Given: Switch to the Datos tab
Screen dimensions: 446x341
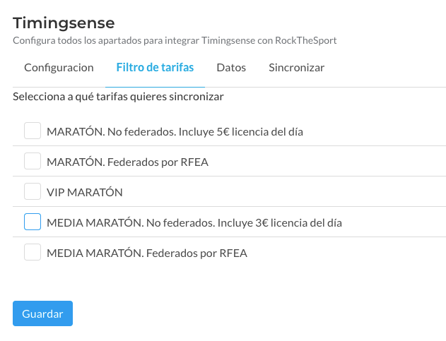Looking at the screenshot, I should [231, 68].
